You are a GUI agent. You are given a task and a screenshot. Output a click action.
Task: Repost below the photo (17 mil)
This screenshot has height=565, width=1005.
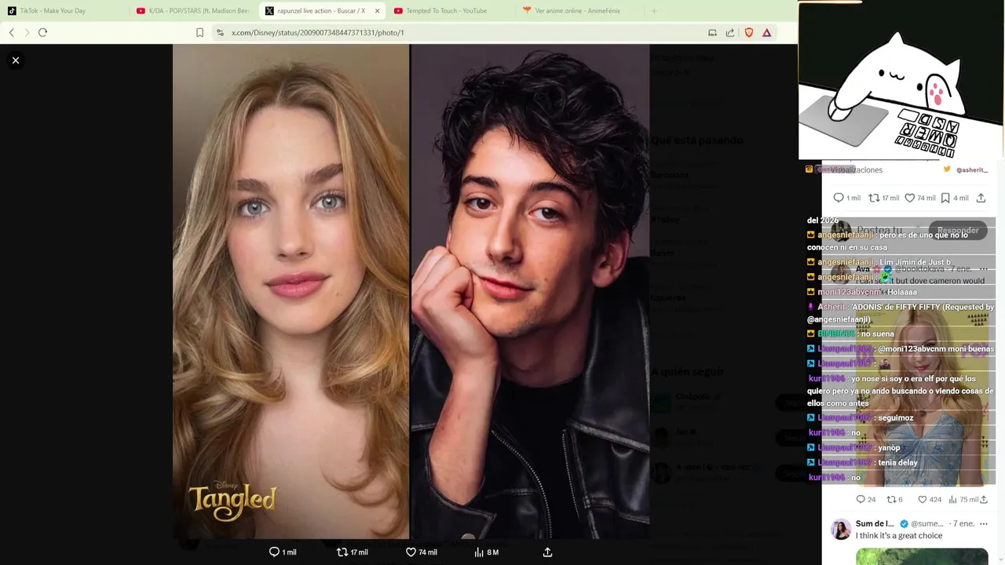pyautogui.click(x=353, y=552)
